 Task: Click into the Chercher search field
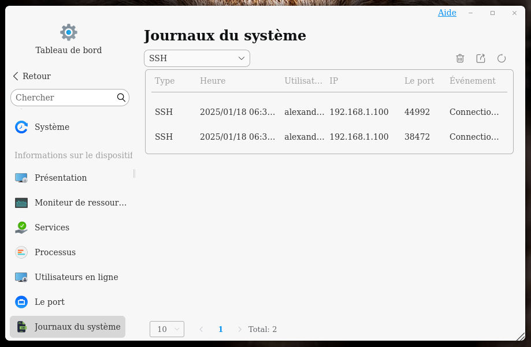point(64,98)
